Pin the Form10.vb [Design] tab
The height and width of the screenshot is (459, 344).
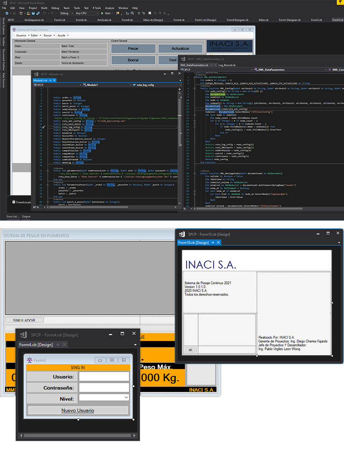point(213,242)
